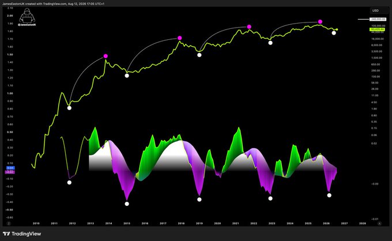
Task: Click the 1.50 value on the left scale
Action: point(10,55)
